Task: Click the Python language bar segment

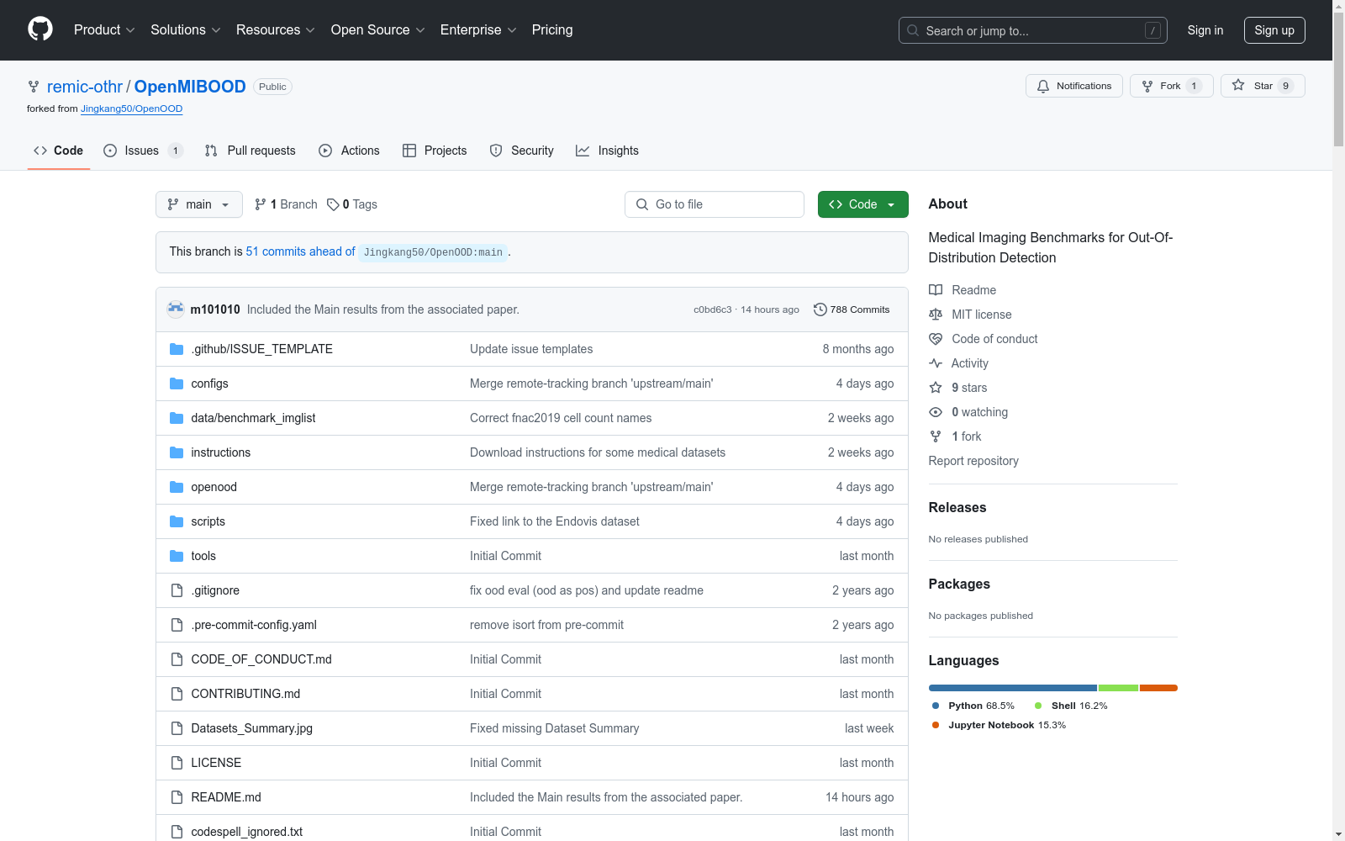Action: click(1013, 688)
